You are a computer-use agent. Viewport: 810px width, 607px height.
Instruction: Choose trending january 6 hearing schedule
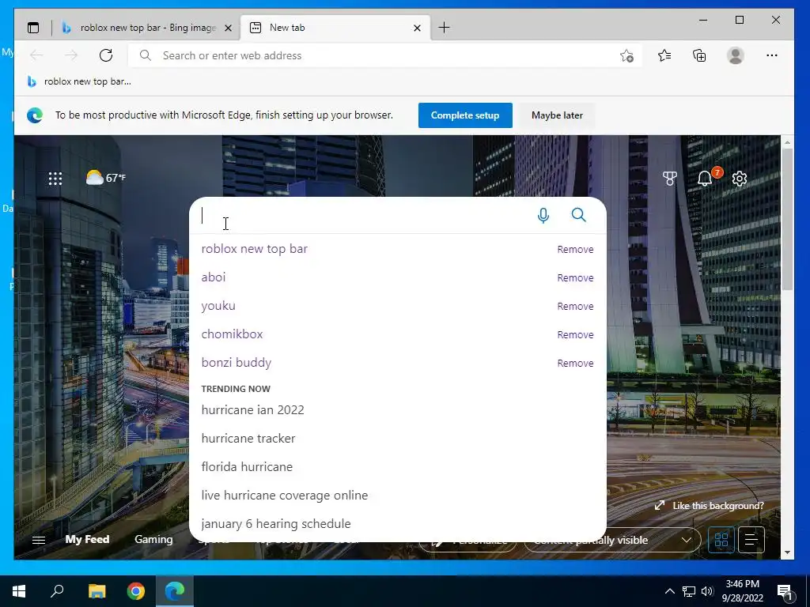[276, 523]
